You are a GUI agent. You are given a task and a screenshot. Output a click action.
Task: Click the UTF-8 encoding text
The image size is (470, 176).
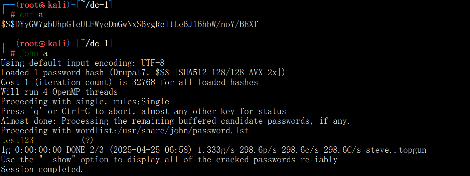click(x=153, y=63)
